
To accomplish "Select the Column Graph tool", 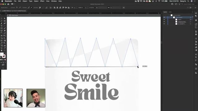I will click(5, 46).
